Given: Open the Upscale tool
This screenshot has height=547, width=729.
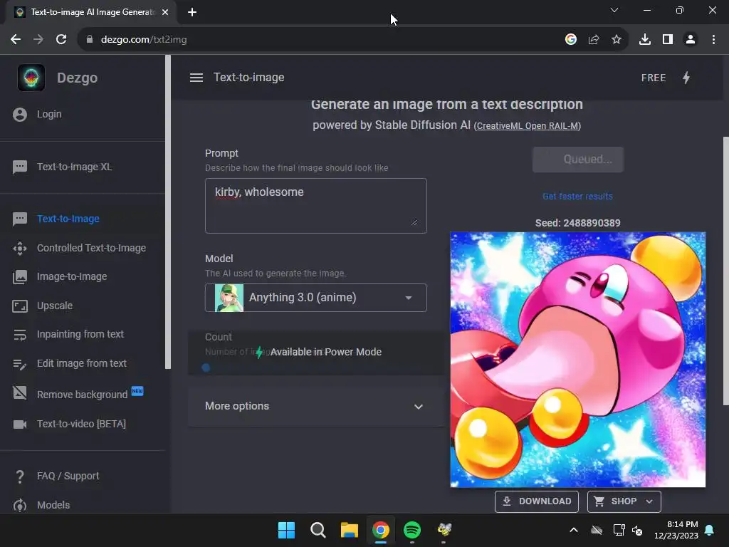Looking at the screenshot, I should (54, 306).
